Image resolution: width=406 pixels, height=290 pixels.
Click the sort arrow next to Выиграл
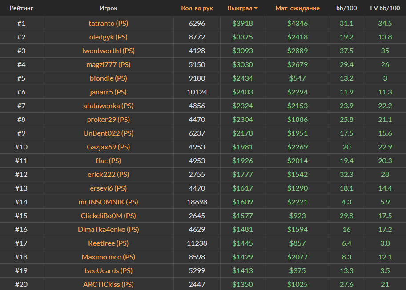pos(256,8)
